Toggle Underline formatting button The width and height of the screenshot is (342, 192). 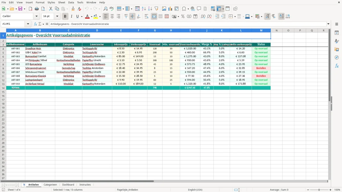[x=78, y=16]
